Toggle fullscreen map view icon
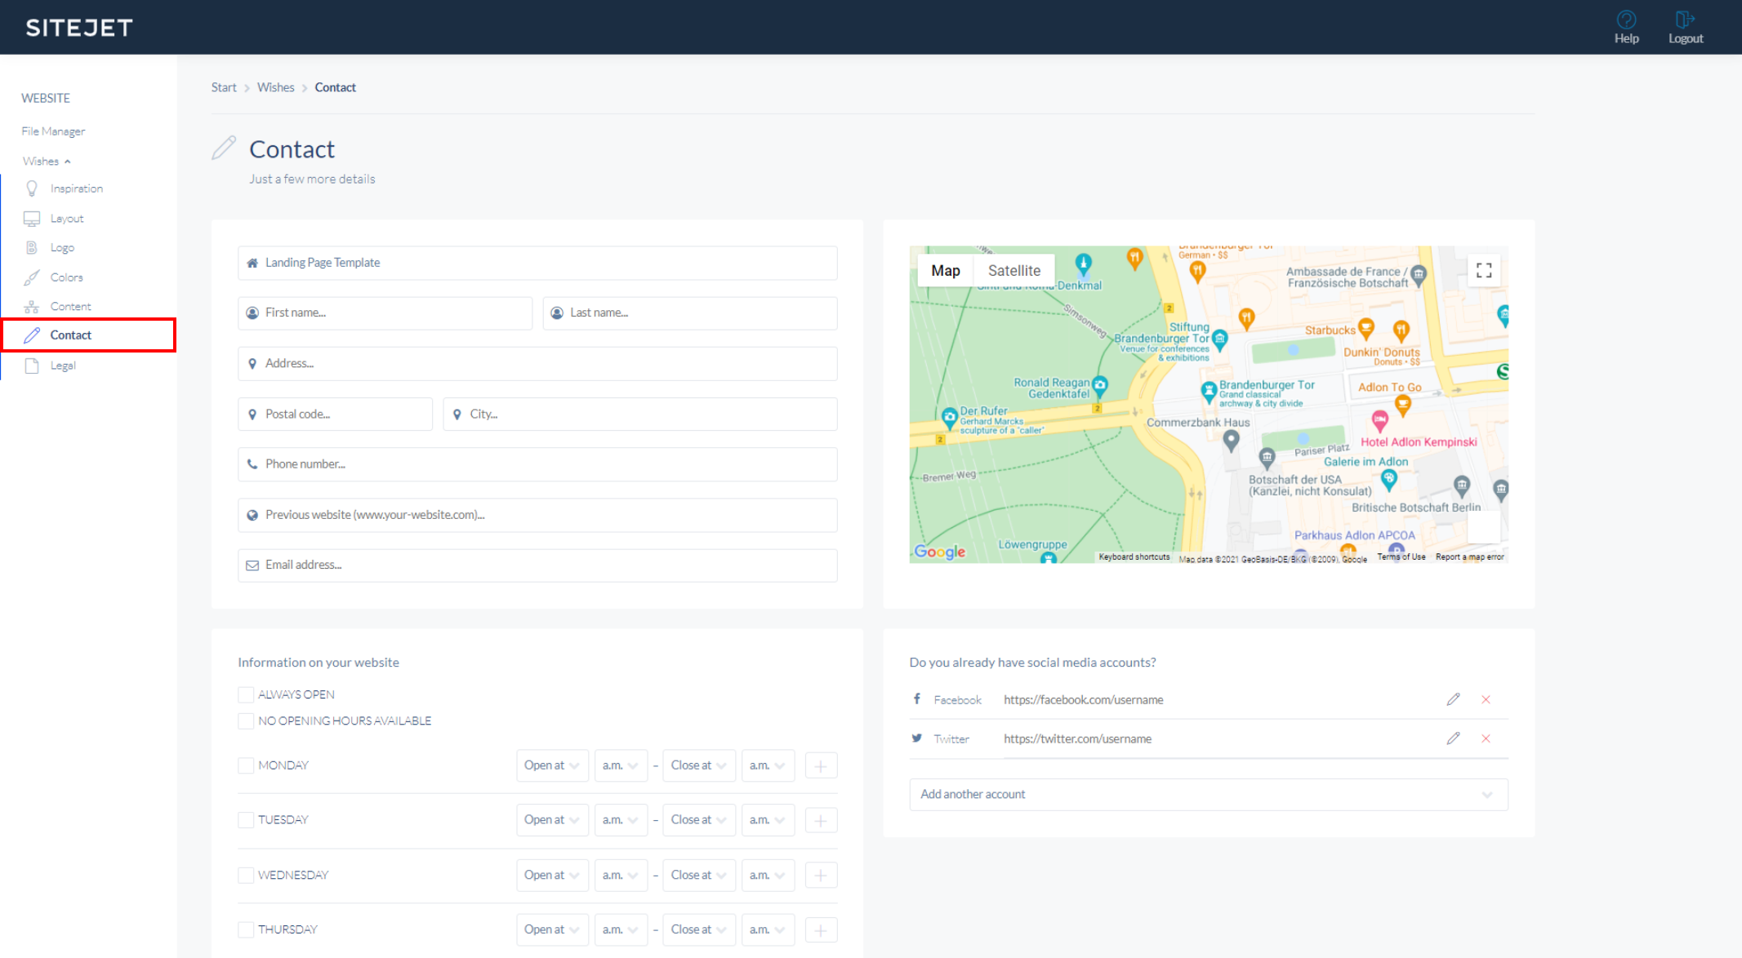This screenshot has height=958, width=1742. (x=1484, y=270)
